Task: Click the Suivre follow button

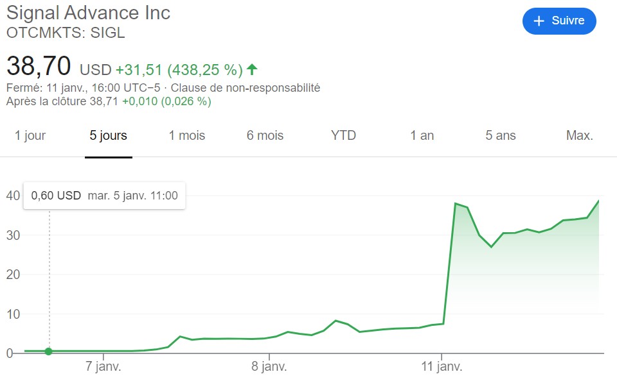Action: [x=559, y=21]
